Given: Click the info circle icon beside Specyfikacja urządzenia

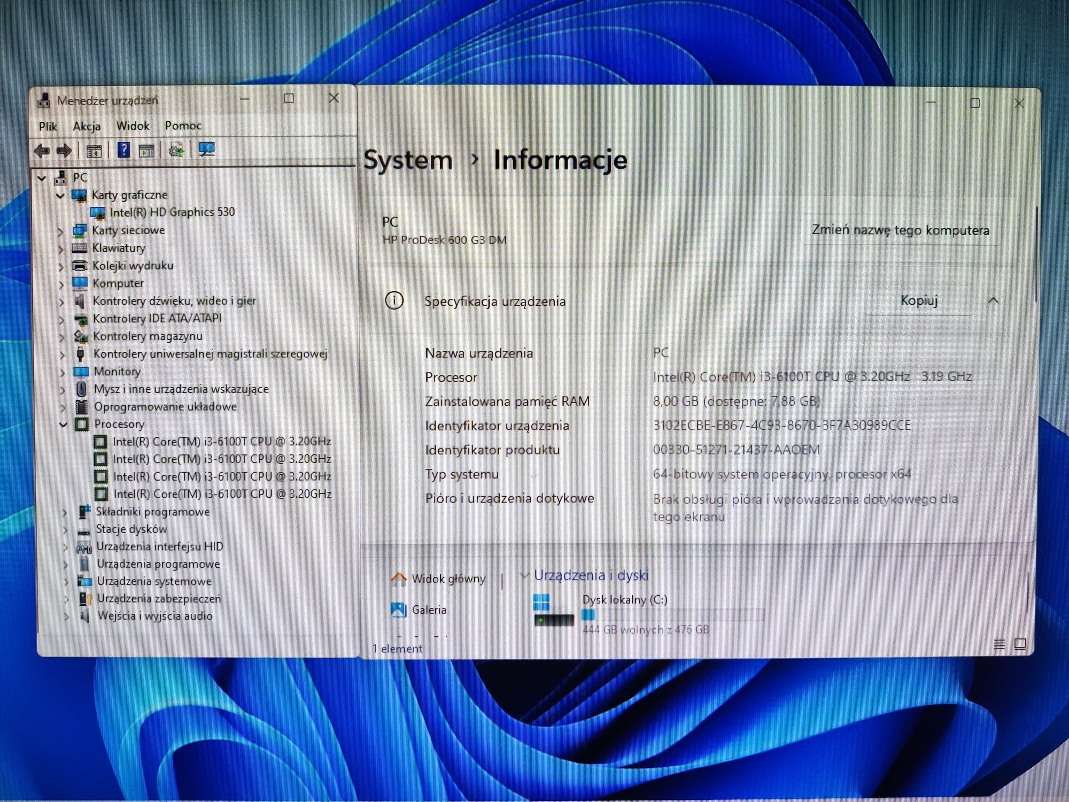Looking at the screenshot, I should click(394, 300).
